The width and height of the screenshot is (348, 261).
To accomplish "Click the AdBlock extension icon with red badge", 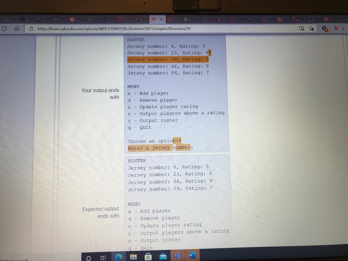I will 325,29.
